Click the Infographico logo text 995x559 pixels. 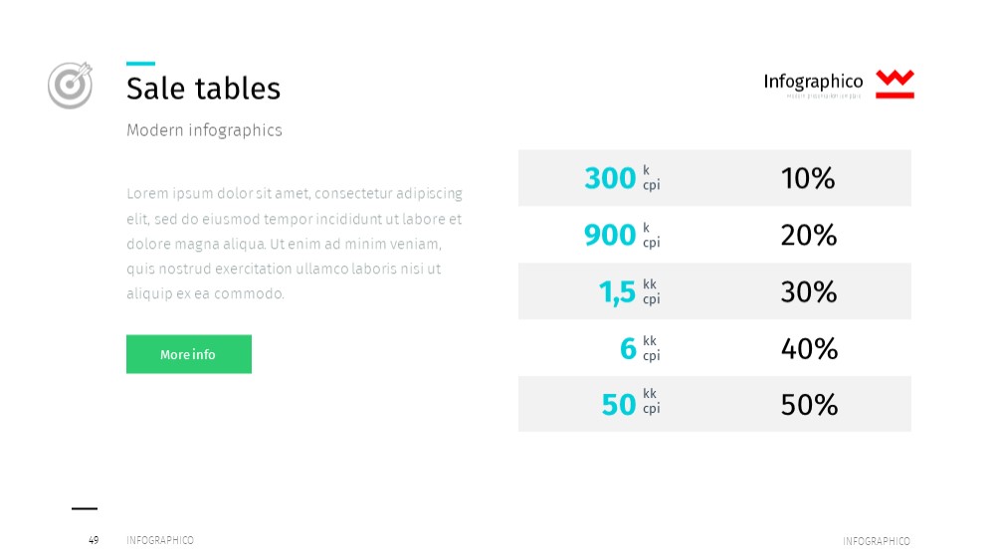coord(813,82)
